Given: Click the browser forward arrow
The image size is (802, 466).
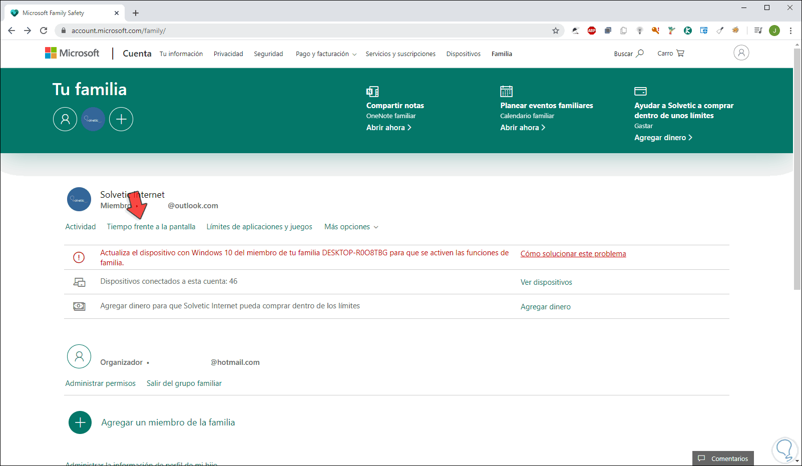Looking at the screenshot, I should (x=28, y=31).
